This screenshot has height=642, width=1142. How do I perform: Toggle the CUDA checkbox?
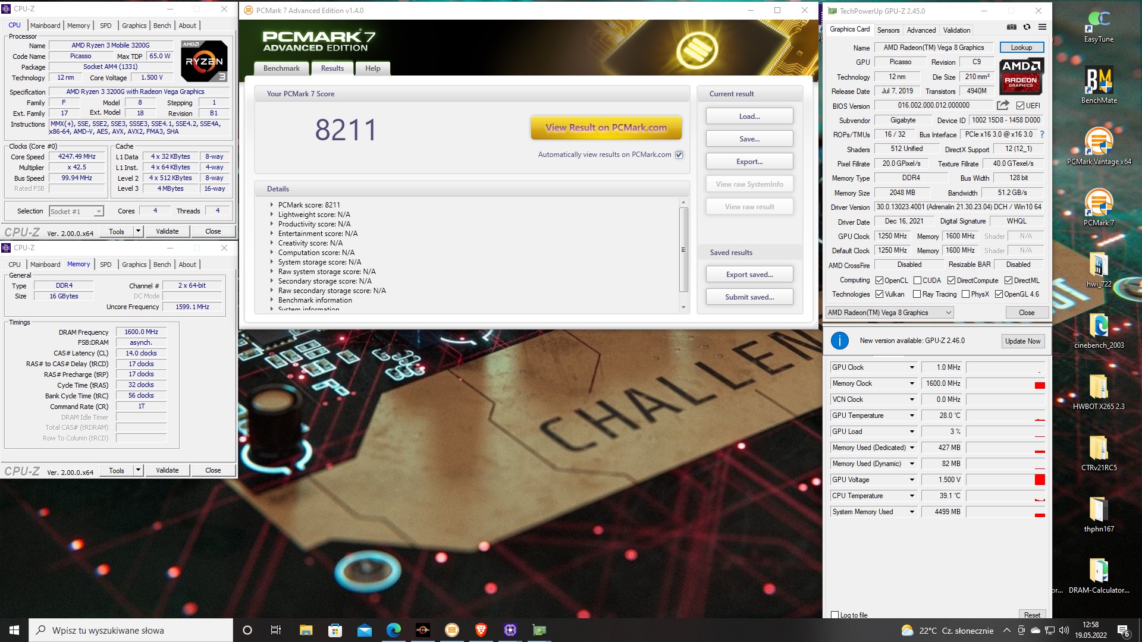917,281
